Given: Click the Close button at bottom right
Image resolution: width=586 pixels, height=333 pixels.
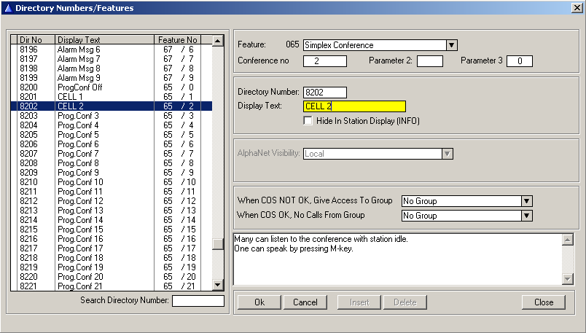Looking at the screenshot, I should click(x=543, y=302).
